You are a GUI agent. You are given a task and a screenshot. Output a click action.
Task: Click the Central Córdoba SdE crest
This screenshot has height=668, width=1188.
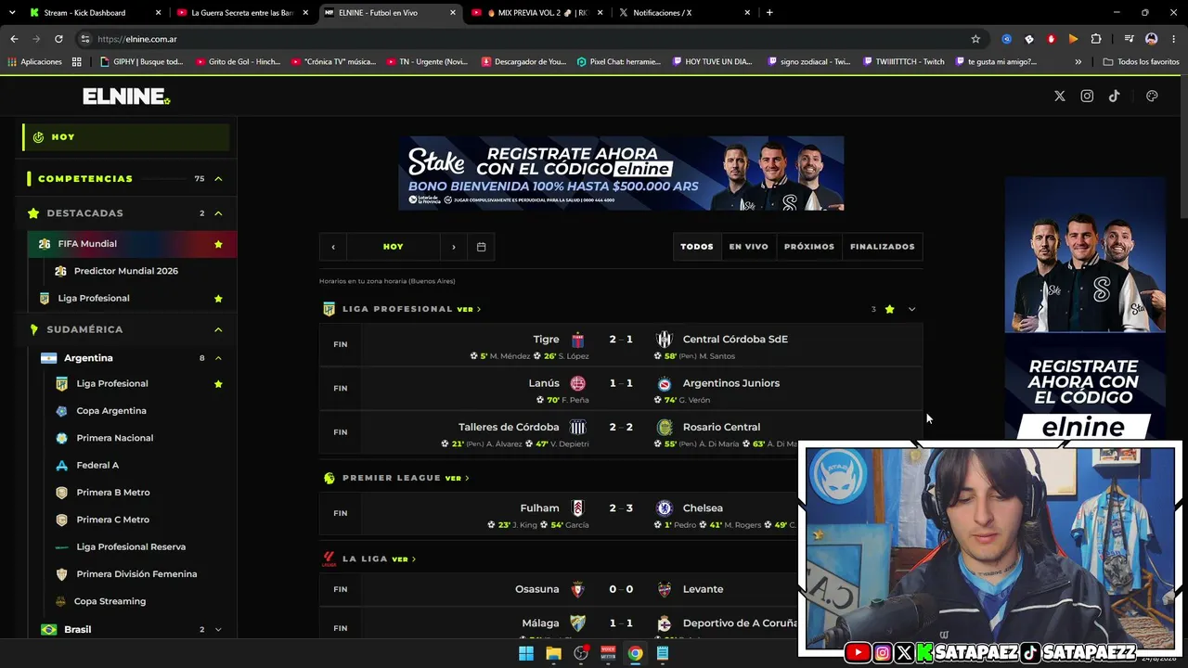(665, 340)
